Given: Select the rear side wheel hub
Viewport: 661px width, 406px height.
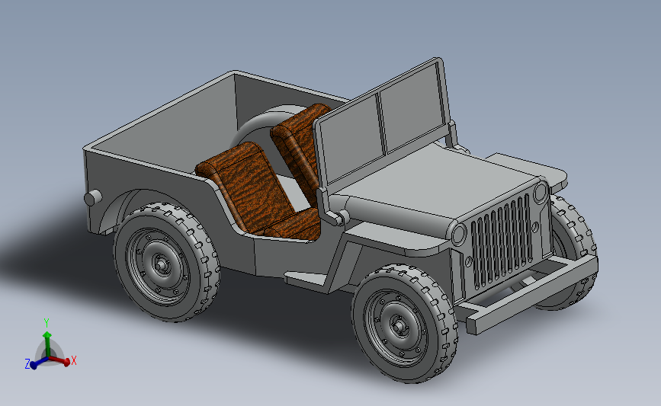Looking at the screenshot, I should (x=160, y=264).
